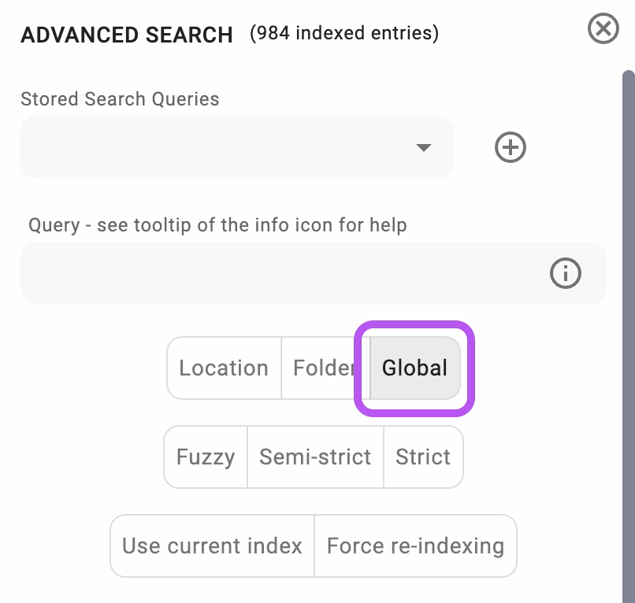Switch search scope to Folder
Viewport: 635px width, 603px height.
click(x=325, y=368)
